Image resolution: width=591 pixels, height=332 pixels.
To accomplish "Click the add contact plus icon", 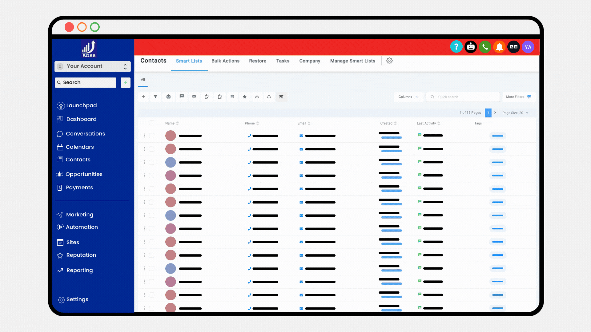I will coord(143,97).
